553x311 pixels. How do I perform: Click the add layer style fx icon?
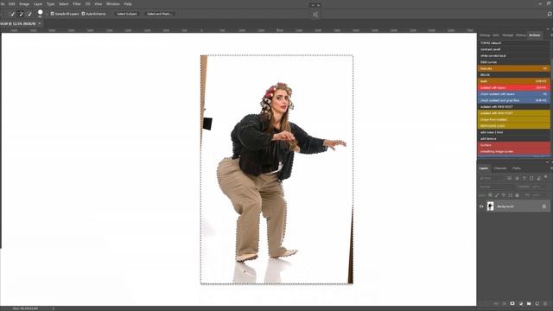pyautogui.click(x=504, y=303)
